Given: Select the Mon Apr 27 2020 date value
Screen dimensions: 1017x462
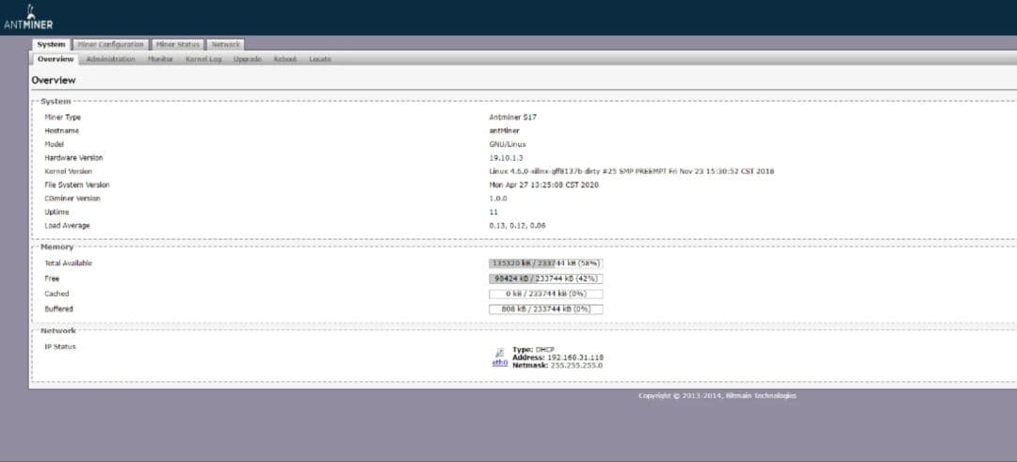Looking at the screenshot, I should (543, 185).
